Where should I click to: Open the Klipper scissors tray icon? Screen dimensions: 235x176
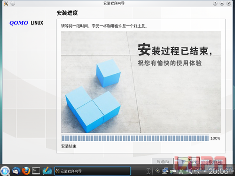pos(181,171)
